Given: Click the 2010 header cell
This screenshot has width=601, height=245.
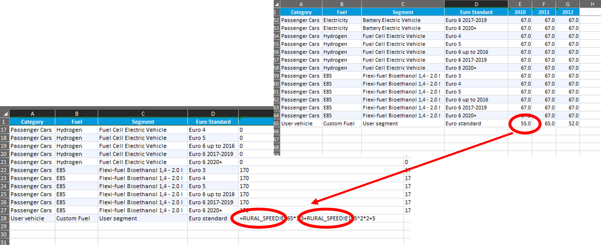Looking at the screenshot, I should (520, 12).
